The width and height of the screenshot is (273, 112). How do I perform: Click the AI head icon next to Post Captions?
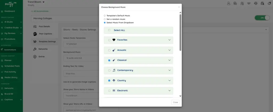35,34
